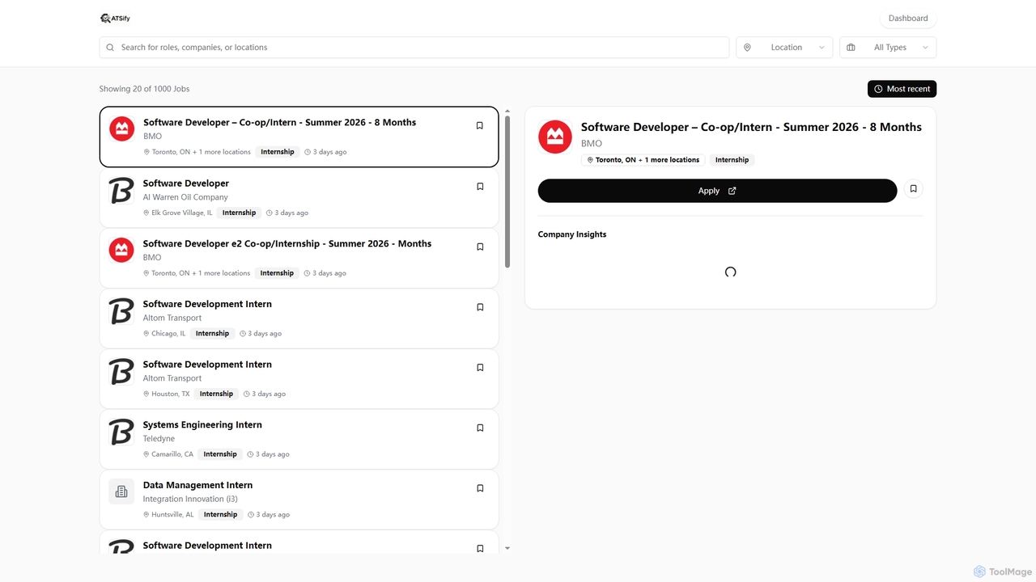Click the search magnifier icon
Screen dimensions: 1036x582
(110, 47)
